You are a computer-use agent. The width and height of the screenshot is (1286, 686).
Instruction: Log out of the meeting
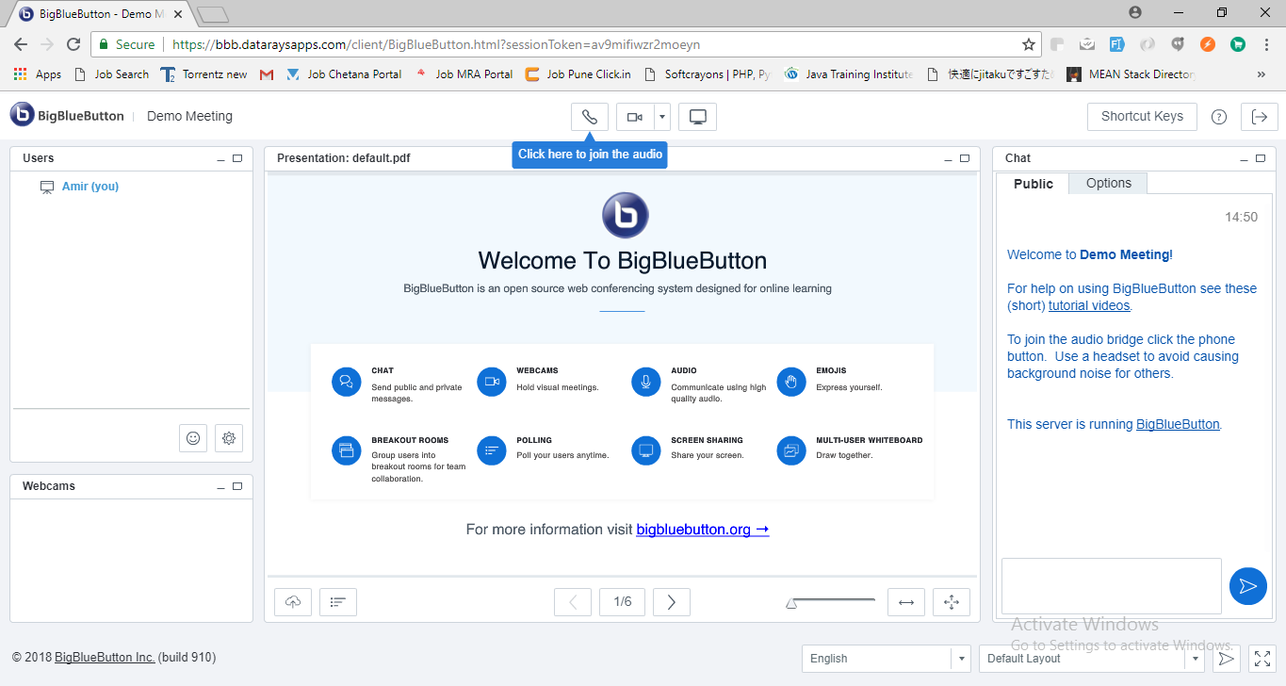pos(1260,116)
